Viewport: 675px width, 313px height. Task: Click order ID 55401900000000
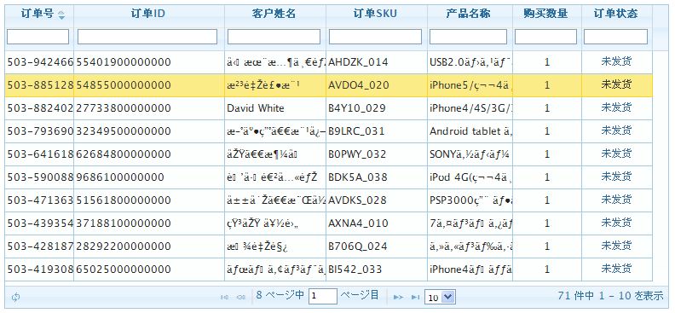[124, 62]
